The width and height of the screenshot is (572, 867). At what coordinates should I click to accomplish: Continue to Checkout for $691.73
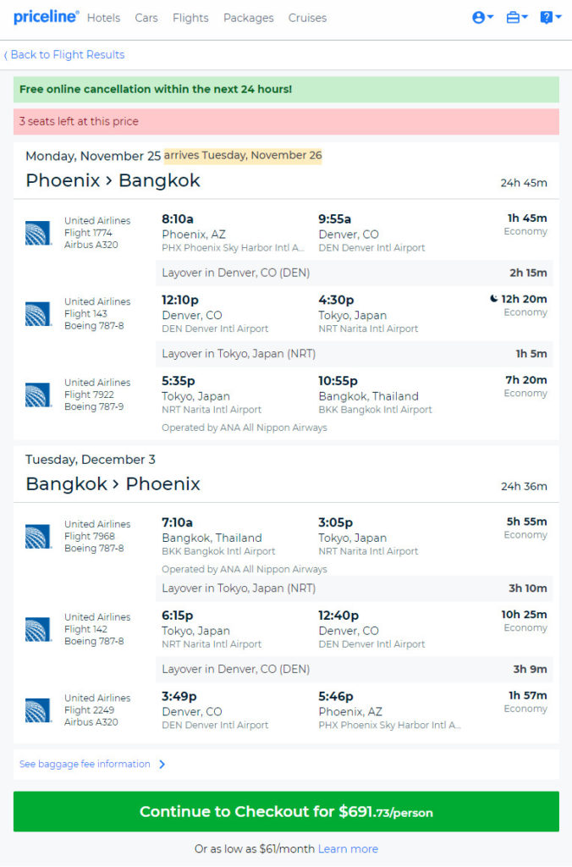click(x=286, y=811)
